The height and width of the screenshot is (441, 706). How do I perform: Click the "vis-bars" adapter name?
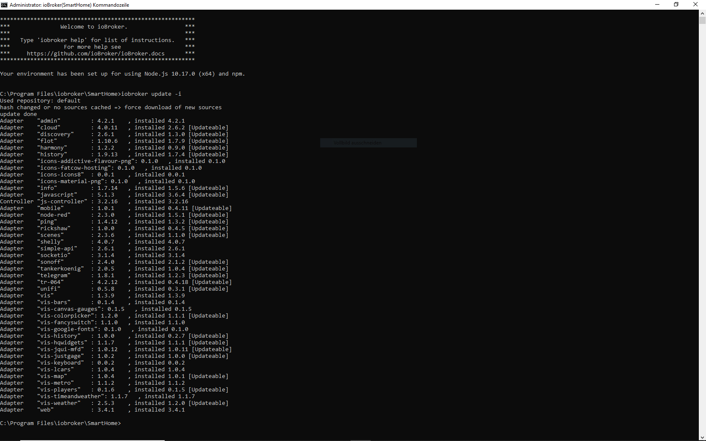click(54, 302)
